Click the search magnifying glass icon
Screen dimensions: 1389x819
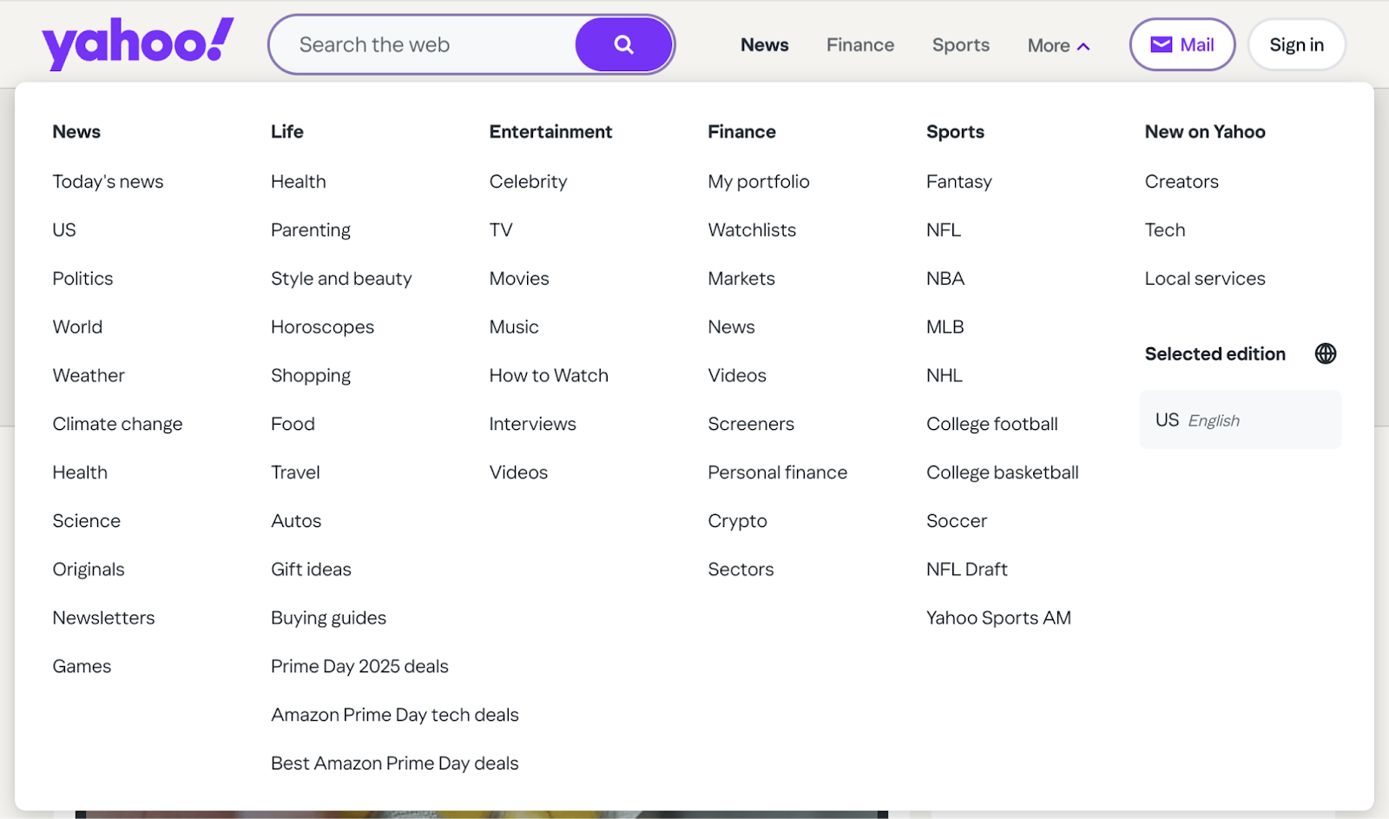(623, 43)
